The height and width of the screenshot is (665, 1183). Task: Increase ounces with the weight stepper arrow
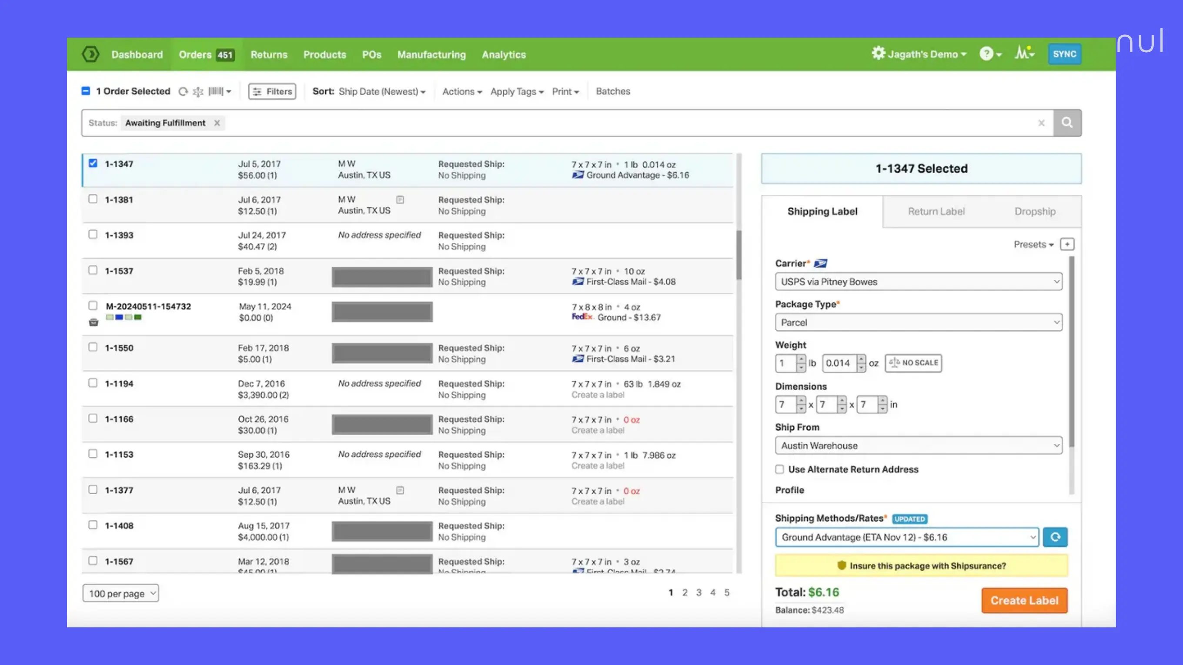pyautogui.click(x=862, y=360)
